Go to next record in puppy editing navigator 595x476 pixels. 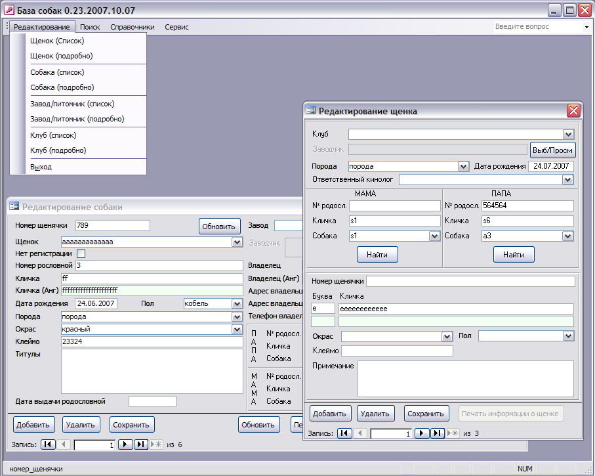422,433
